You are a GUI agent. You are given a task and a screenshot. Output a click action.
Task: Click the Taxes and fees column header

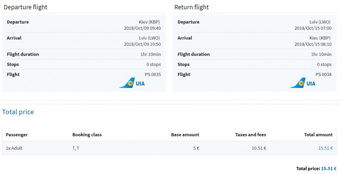(250, 135)
